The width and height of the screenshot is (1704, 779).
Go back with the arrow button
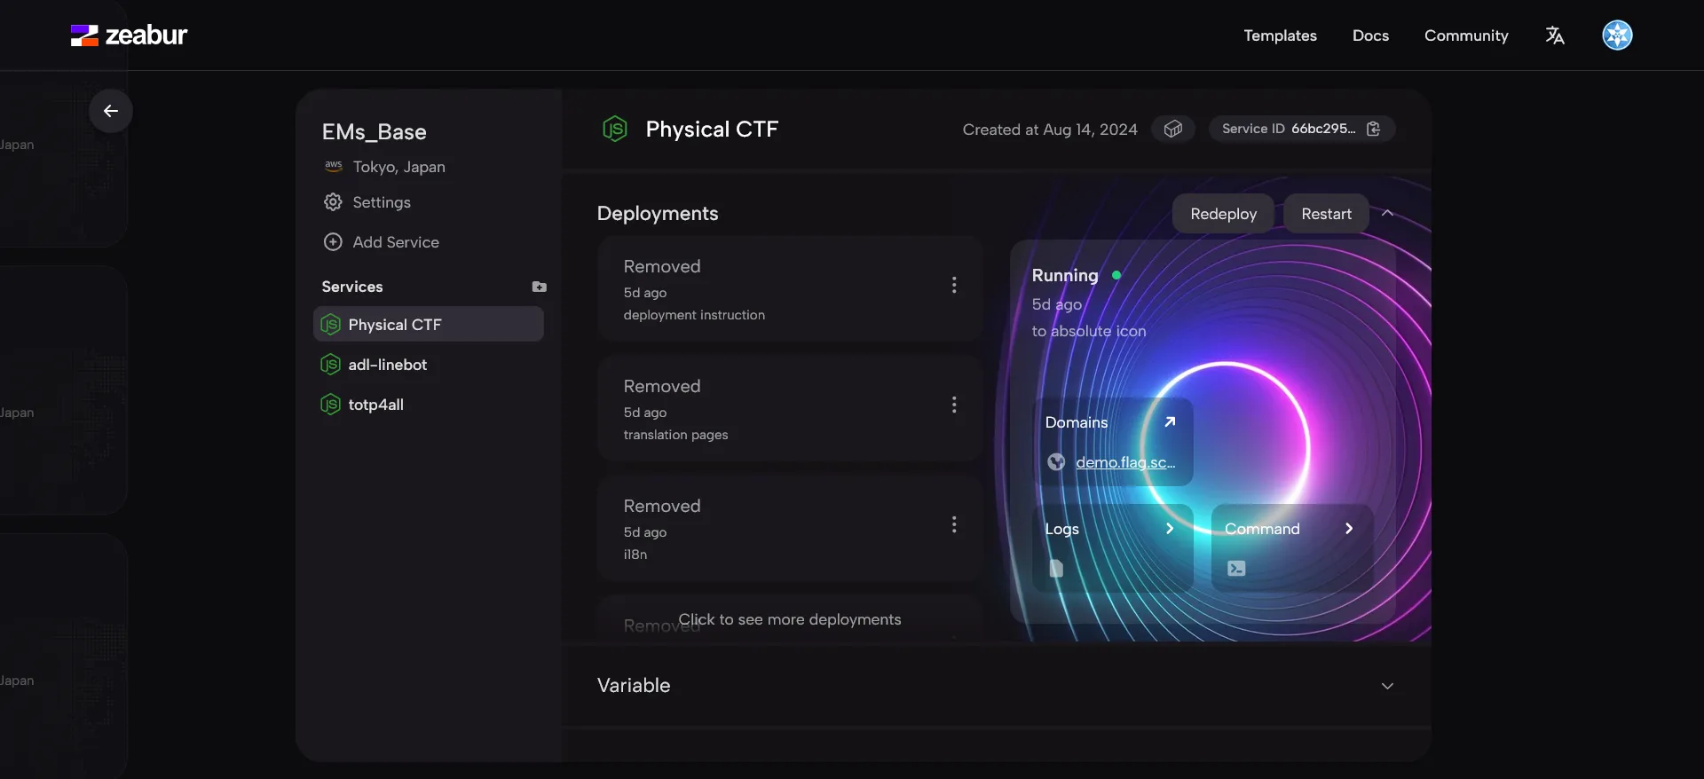click(111, 111)
